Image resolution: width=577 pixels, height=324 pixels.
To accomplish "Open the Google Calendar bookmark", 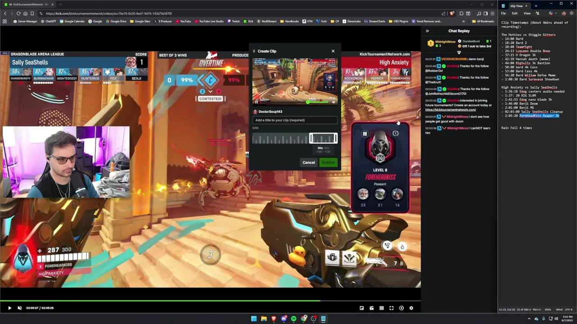I will 72,21.
